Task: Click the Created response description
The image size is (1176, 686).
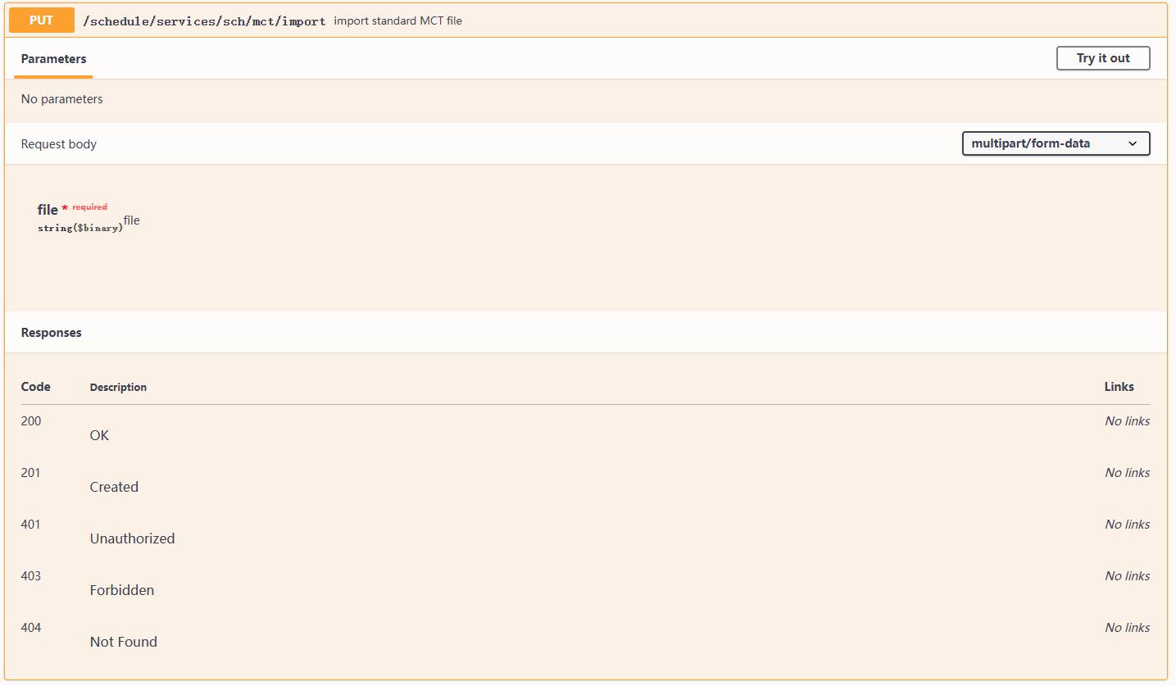Action: click(x=114, y=487)
